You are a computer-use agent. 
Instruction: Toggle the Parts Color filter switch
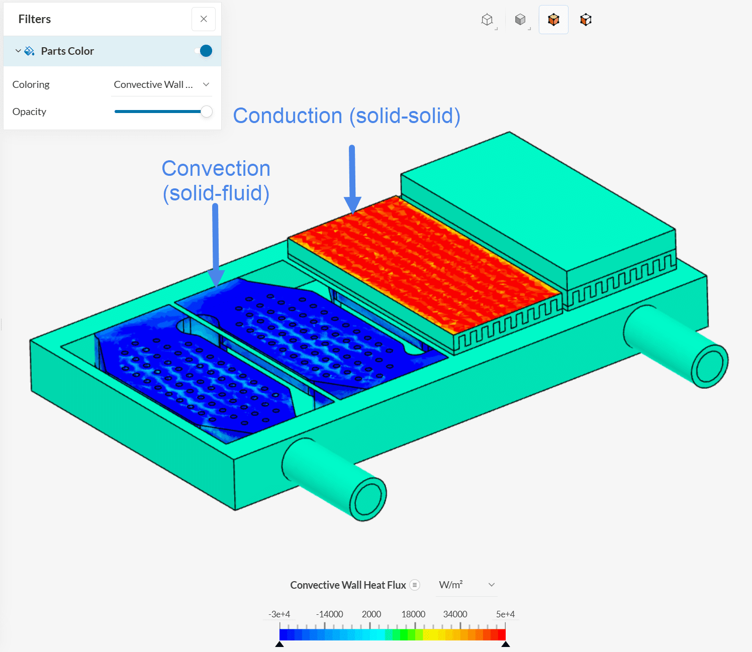[x=204, y=51]
